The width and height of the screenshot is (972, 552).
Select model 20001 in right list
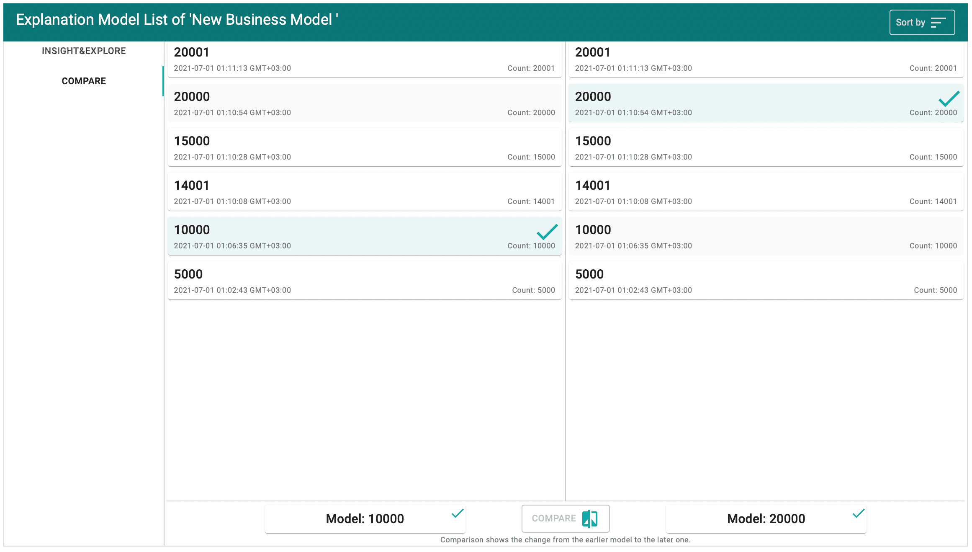[766, 59]
